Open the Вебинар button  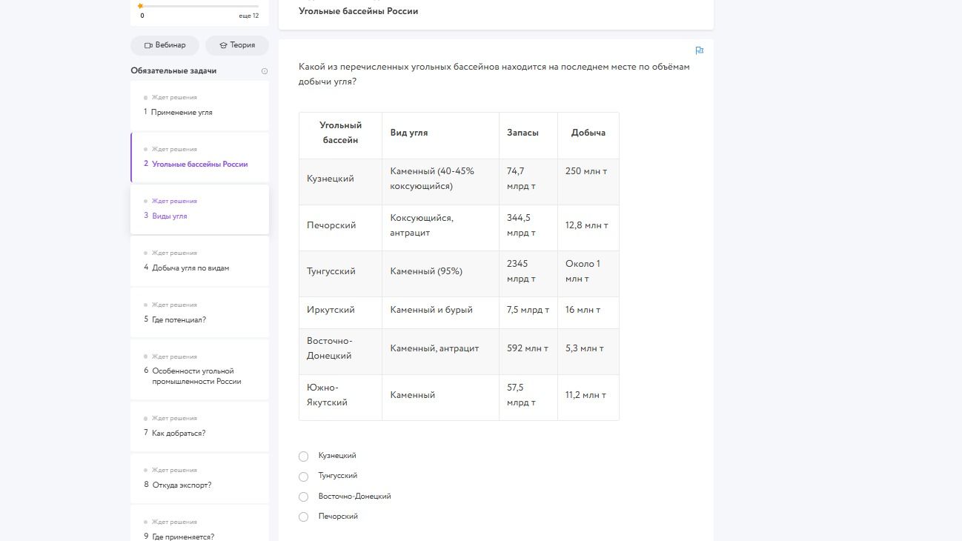click(x=165, y=45)
